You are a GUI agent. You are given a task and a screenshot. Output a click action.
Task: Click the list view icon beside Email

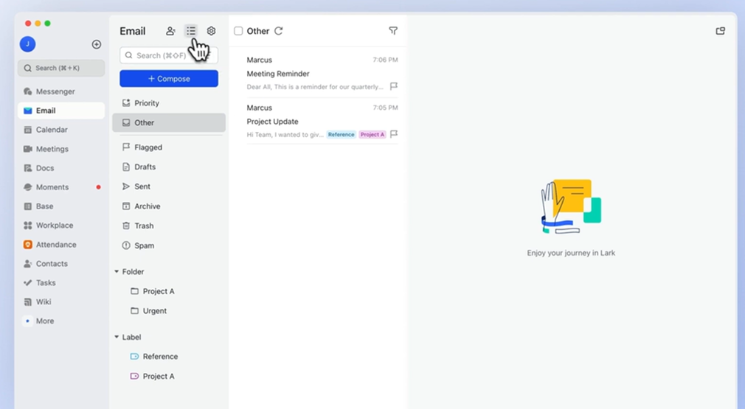(191, 31)
